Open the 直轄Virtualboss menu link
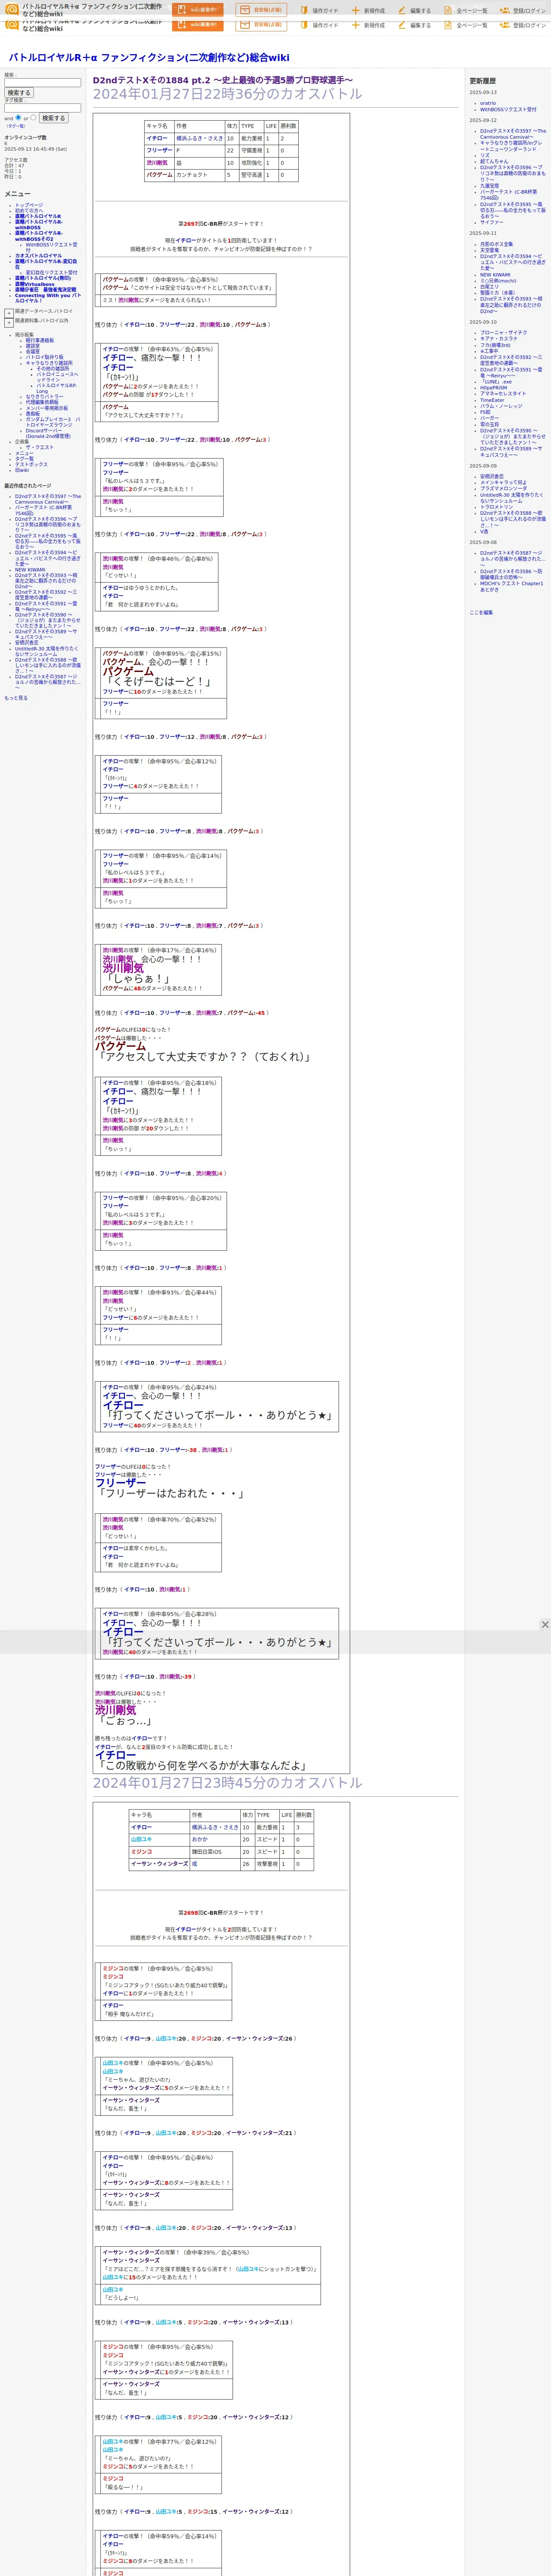The width and height of the screenshot is (551, 2576). point(35,284)
